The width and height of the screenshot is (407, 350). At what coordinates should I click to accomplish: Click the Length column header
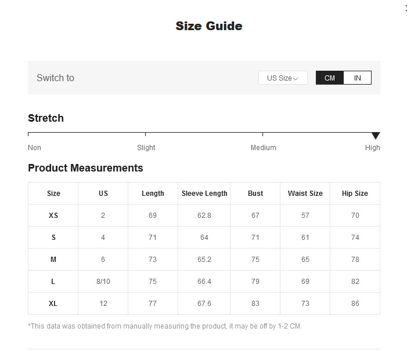(x=153, y=194)
